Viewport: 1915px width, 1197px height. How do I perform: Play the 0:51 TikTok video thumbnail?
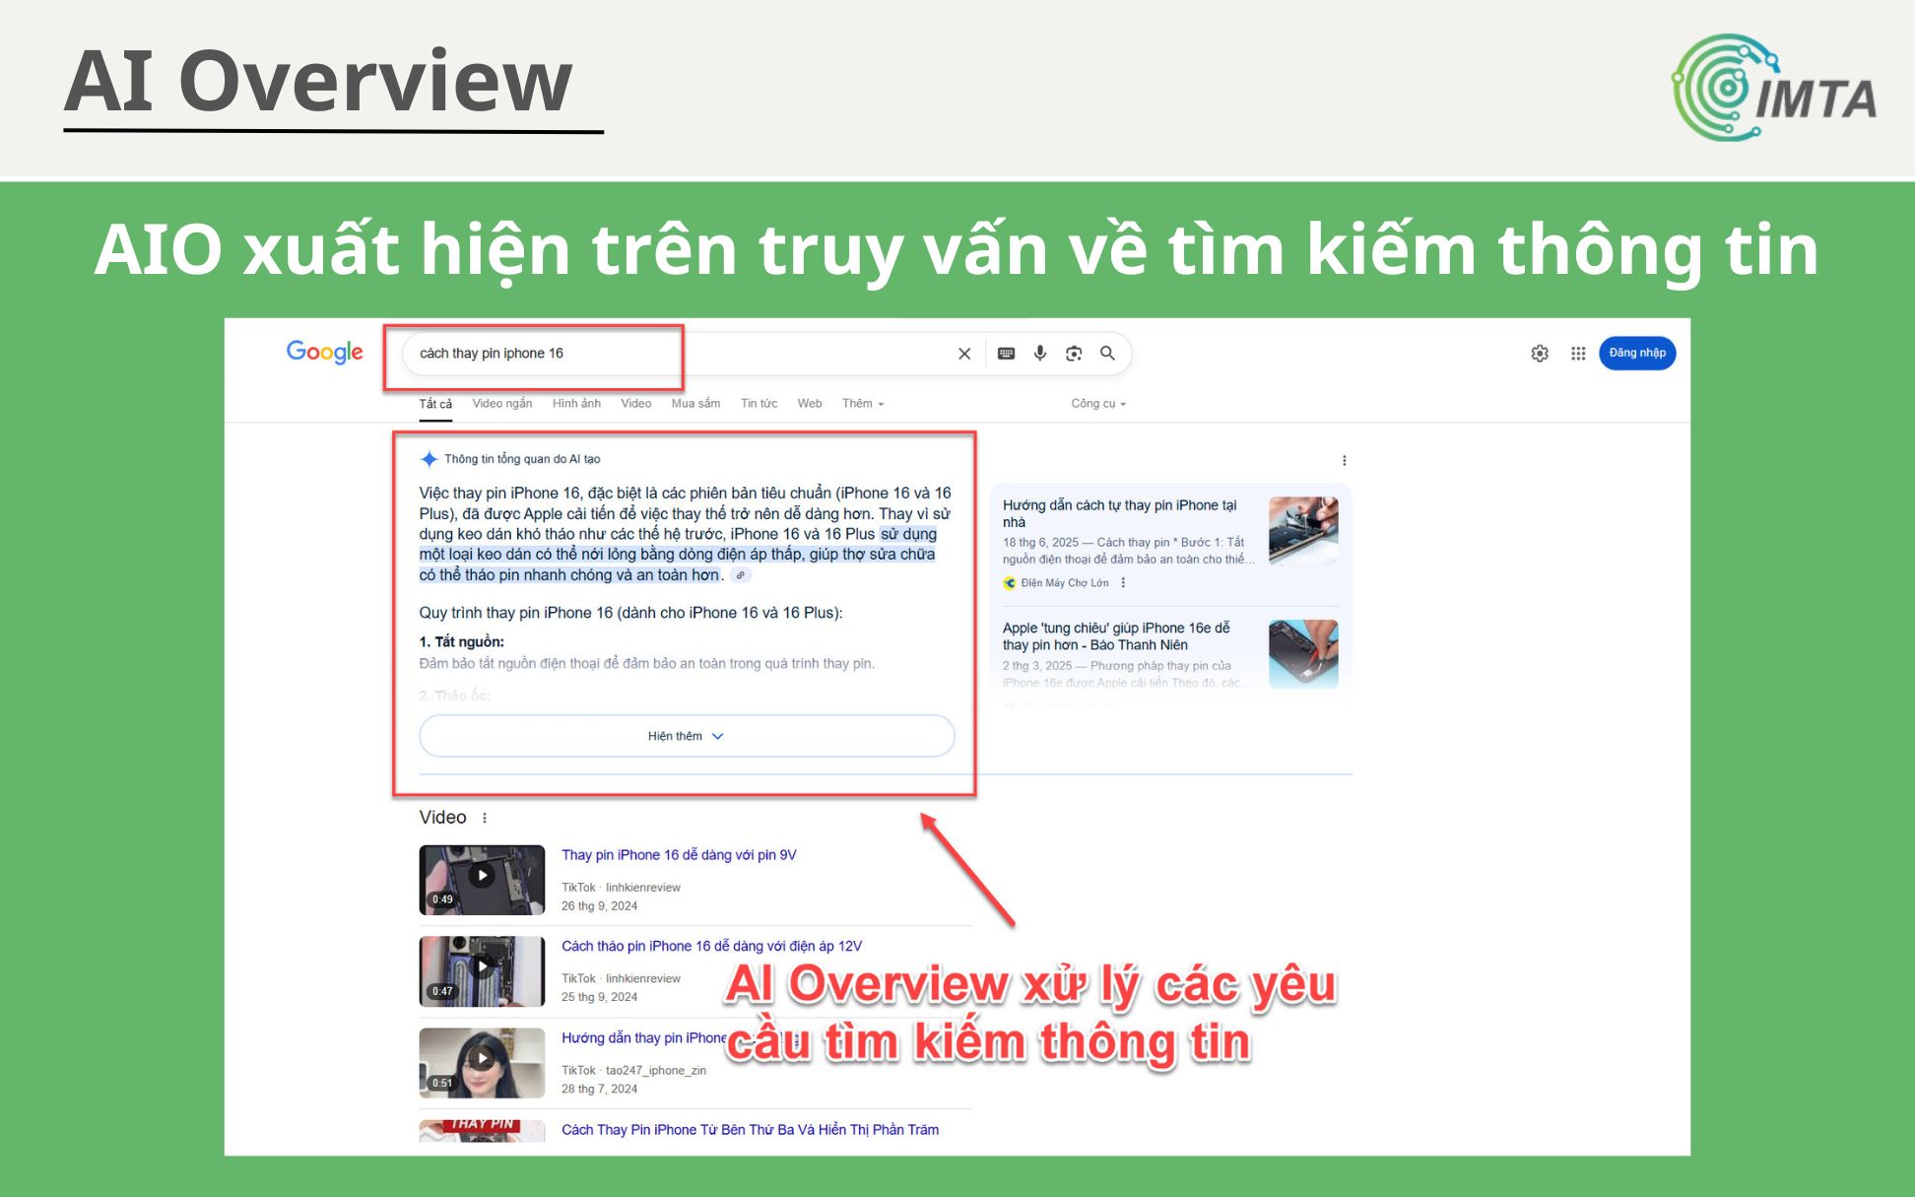(482, 1063)
